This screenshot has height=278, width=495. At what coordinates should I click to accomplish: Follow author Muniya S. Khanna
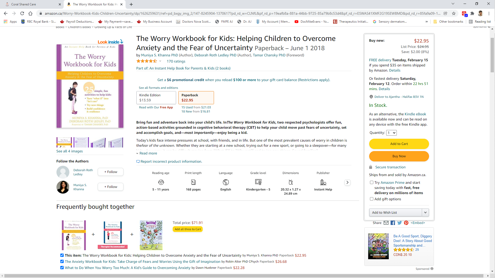[x=110, y=187]
